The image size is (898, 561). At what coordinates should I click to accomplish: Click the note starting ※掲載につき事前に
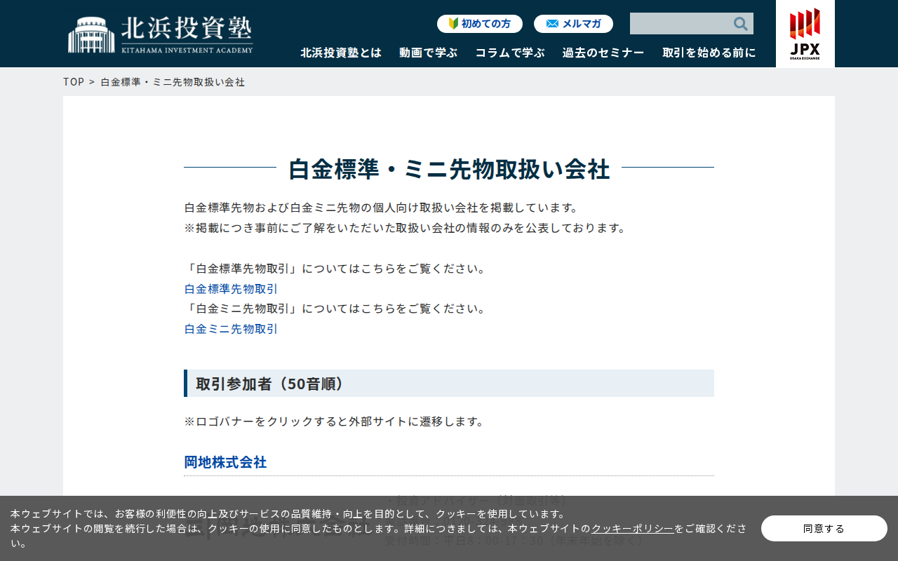click(405, 228)
